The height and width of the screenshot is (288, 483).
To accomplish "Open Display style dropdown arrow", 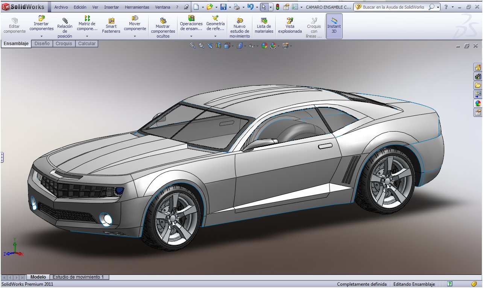I will point(245,46).
